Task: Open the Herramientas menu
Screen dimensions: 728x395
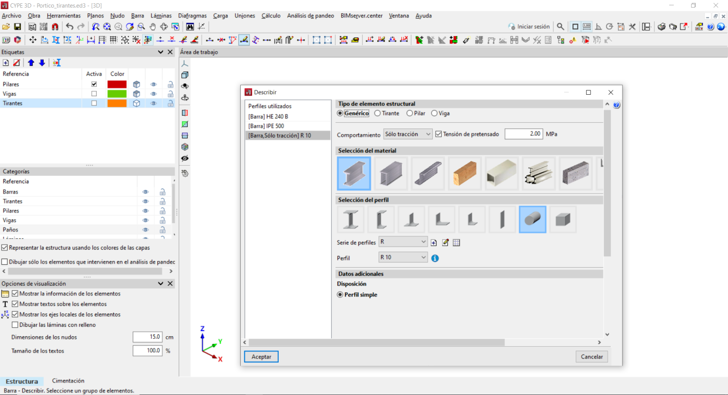Action: coord(64,16)
